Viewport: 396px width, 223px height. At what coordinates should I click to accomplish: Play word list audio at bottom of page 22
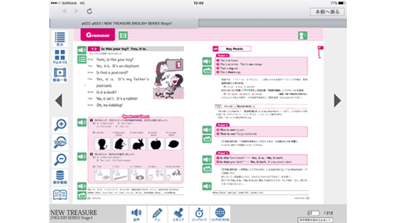tap(82, 186)
